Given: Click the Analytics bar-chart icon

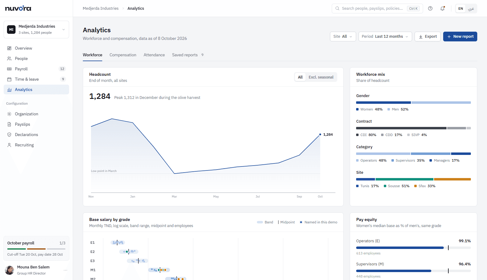Looking at the screenshot, I should [9, 89].
